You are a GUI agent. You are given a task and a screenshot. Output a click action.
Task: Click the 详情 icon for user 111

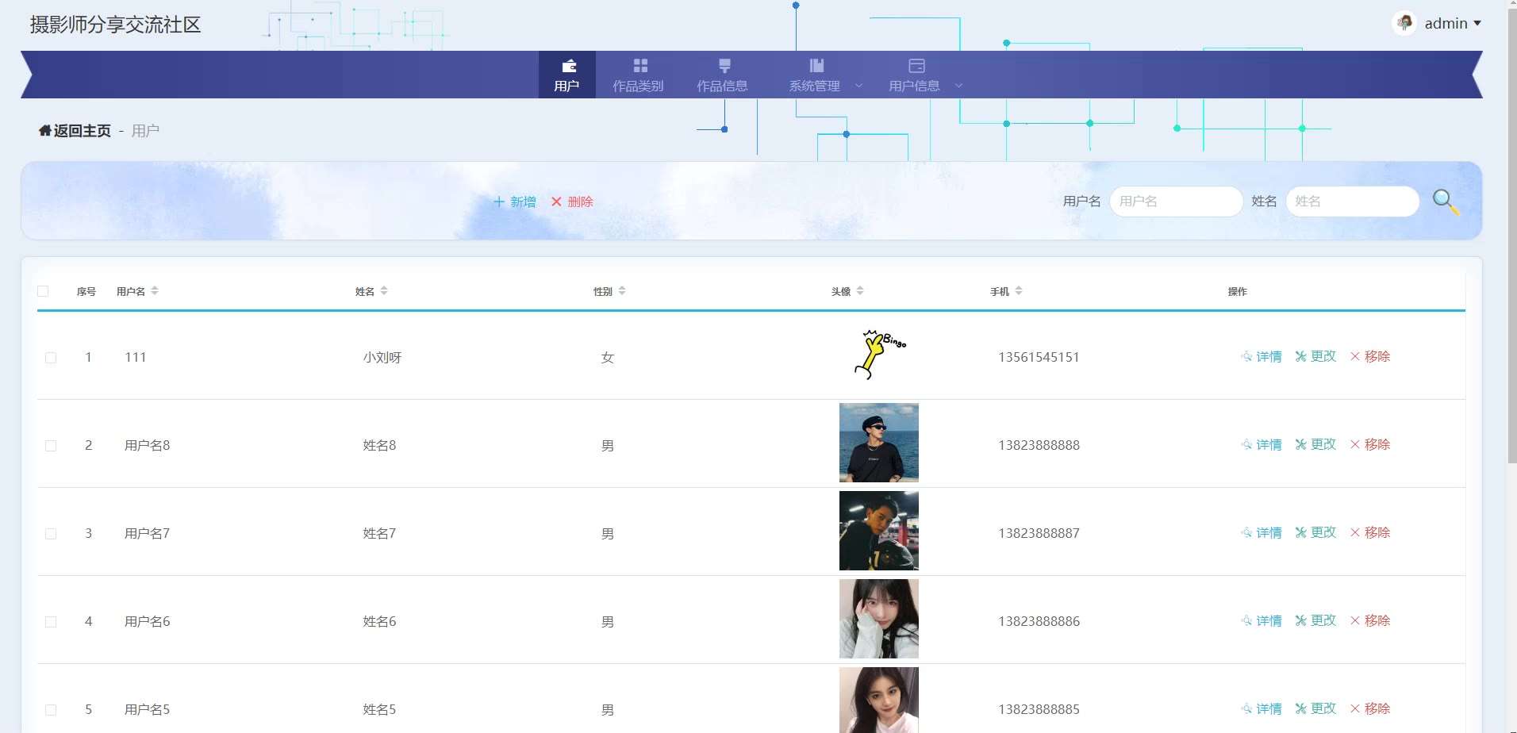click(1246, 356)
